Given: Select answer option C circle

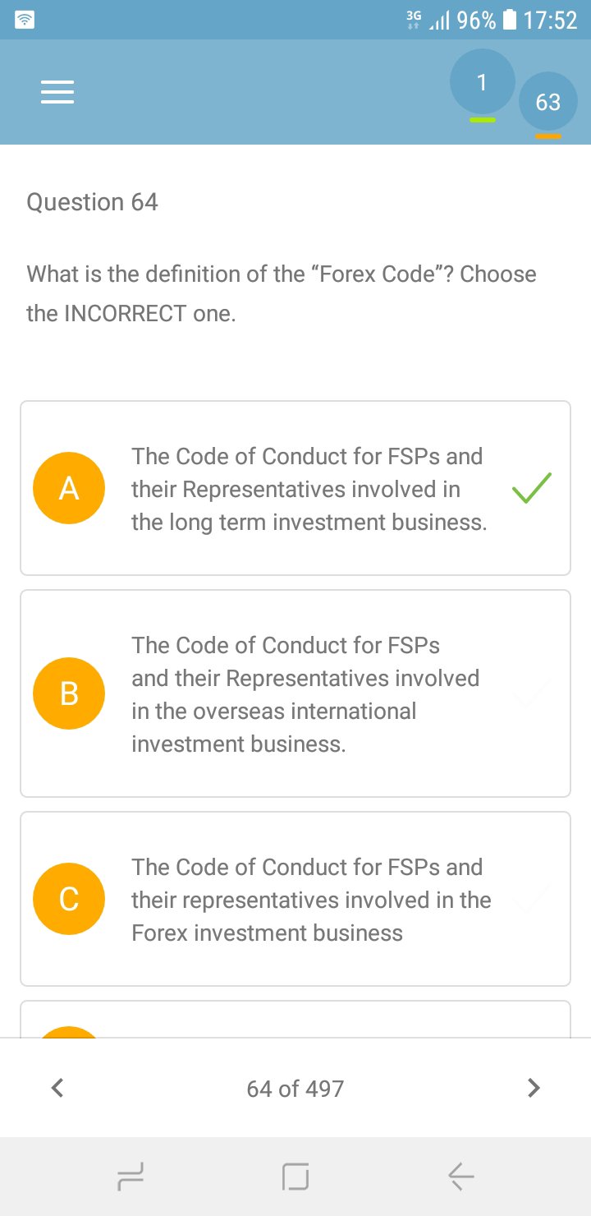Looking at the screenshot, I should click(x=69, y=899).
